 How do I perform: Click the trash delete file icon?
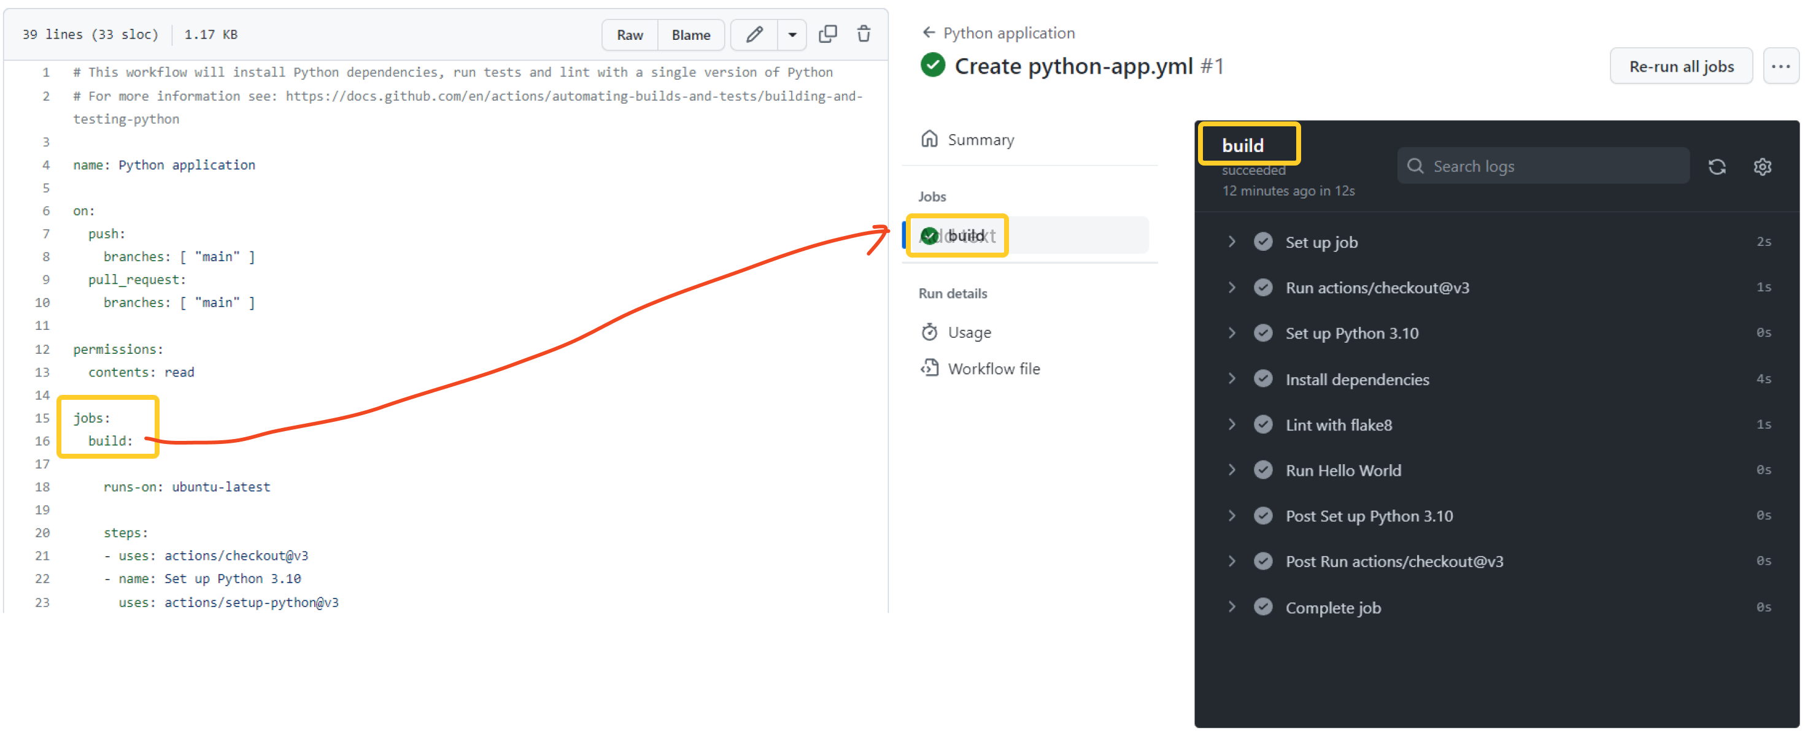[864, 34]
